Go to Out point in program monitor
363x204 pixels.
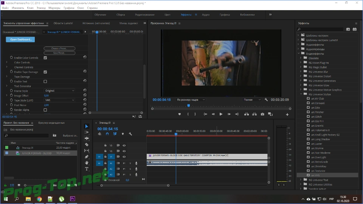tap(237, 114)
